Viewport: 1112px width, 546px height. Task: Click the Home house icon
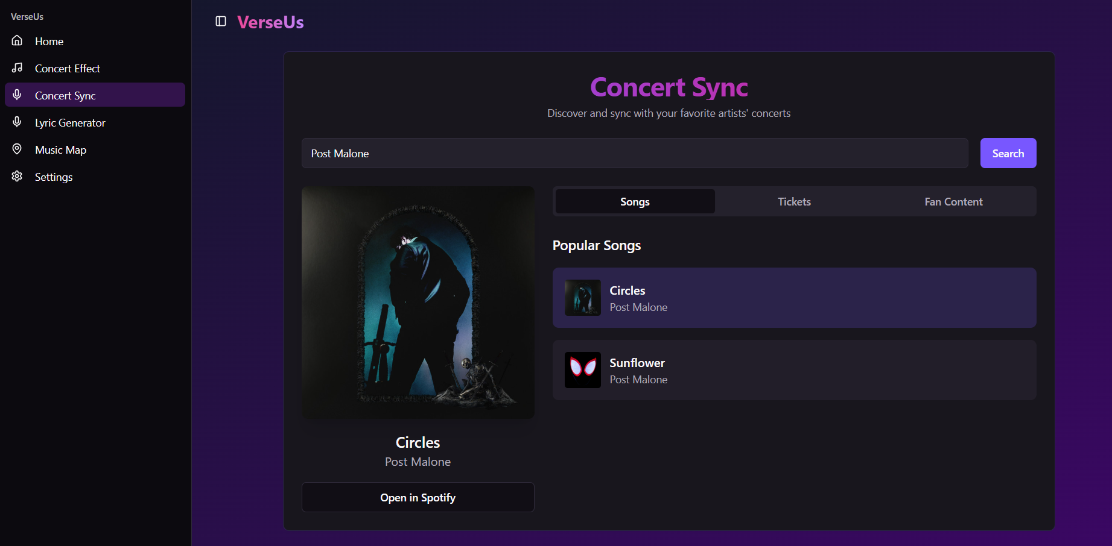tap(17, 41)
